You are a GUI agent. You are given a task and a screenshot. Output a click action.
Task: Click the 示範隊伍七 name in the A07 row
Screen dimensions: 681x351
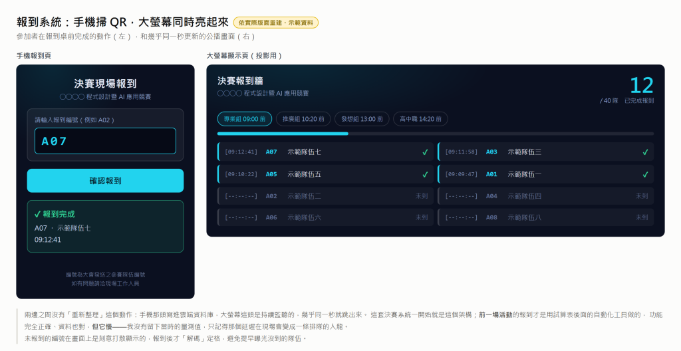click(x=304, y=152)
